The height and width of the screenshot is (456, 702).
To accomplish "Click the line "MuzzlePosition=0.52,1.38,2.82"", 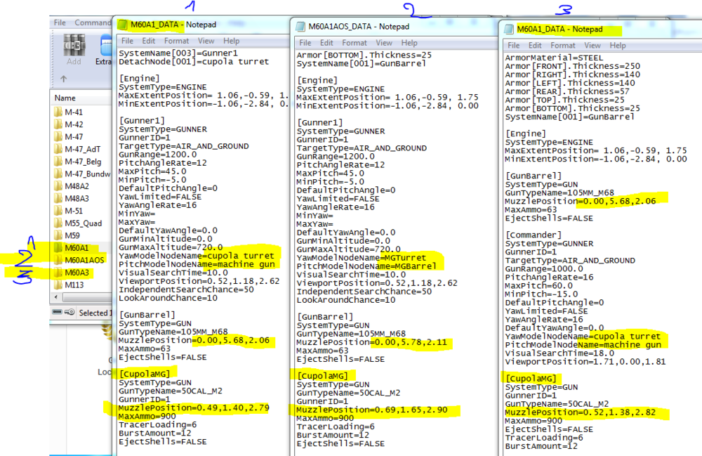I will [581, 412].
